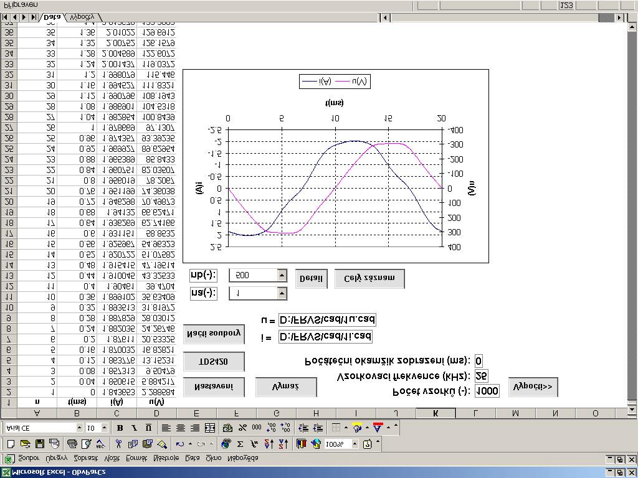Image resolution: width=638 pixels, height=478 pixels.
Task: Click the Print icon
Action: click(x=72, y=444)
